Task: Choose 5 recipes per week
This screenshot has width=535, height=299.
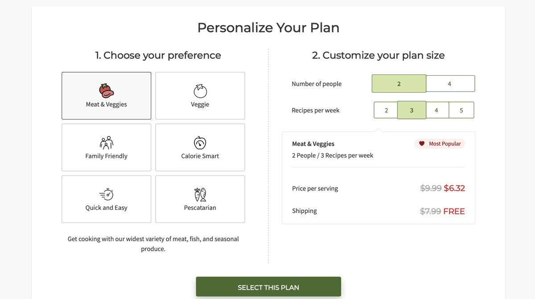Action: [461, 110]
